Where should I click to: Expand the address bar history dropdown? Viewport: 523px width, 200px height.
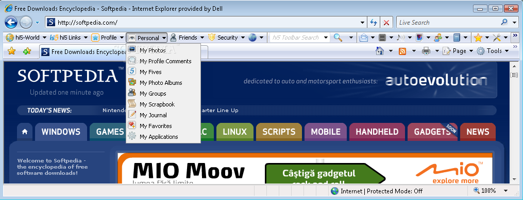pos(363,23)
